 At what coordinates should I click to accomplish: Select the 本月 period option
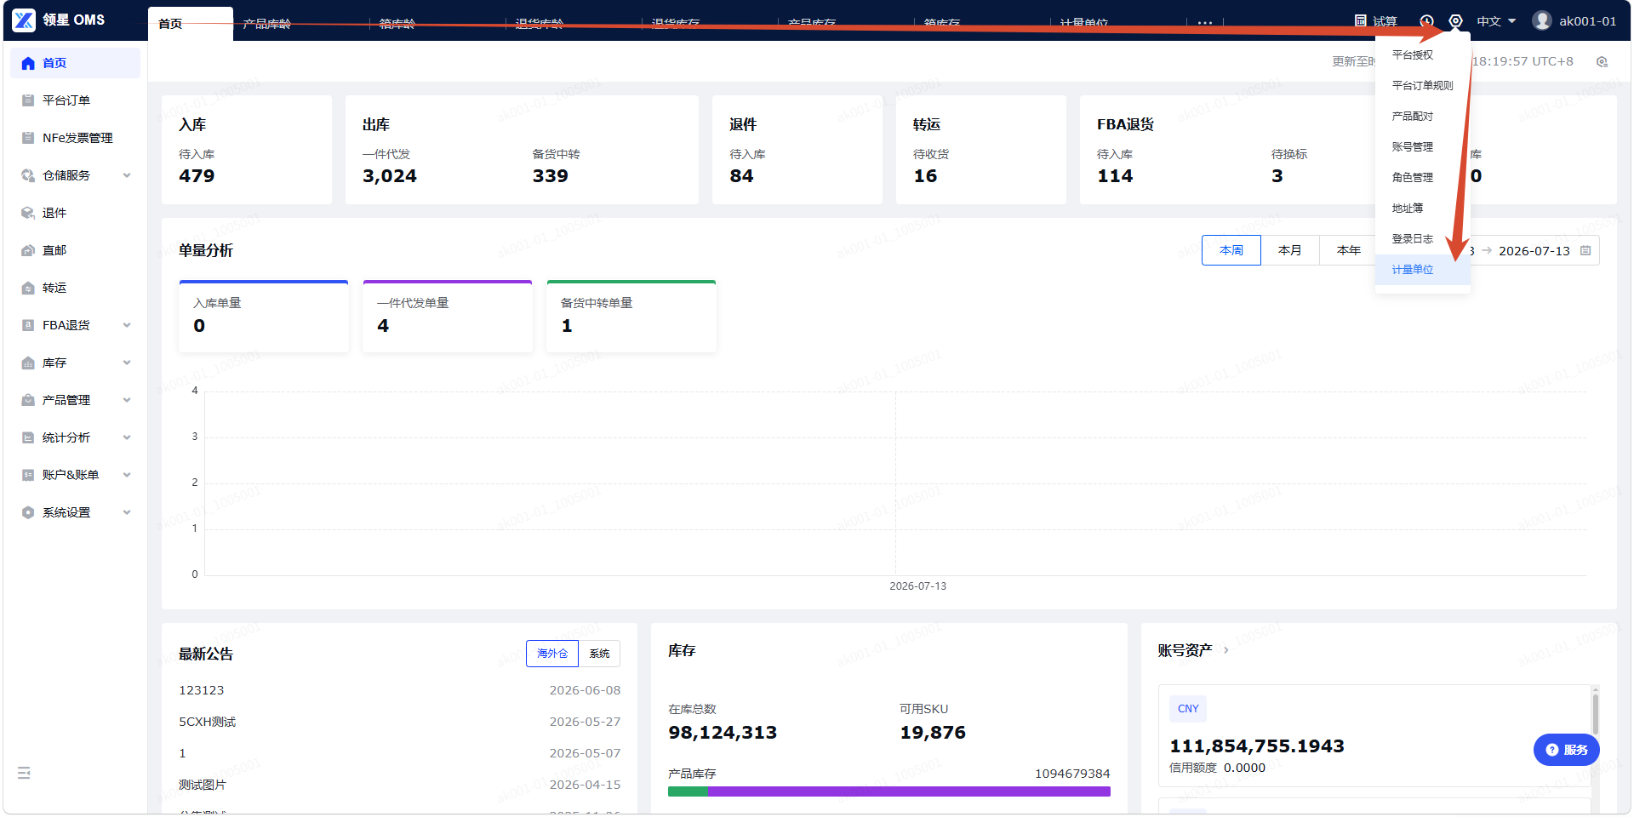coord(1290,250)
